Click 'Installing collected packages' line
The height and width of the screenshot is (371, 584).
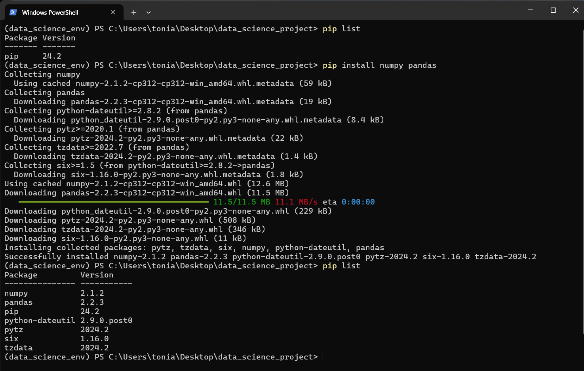tap(194, 247)
